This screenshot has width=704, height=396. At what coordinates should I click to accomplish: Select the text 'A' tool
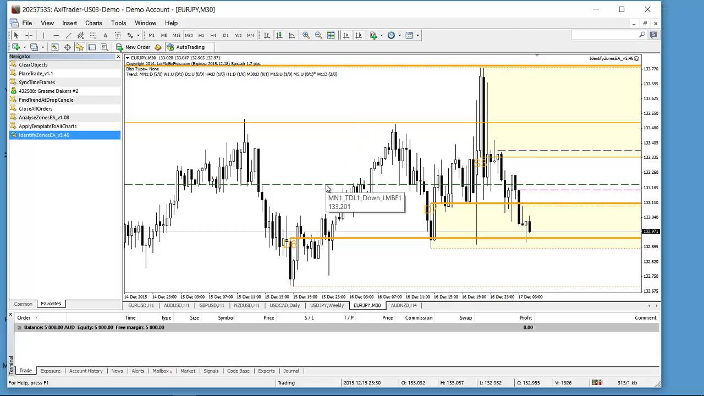click(105, 35)
